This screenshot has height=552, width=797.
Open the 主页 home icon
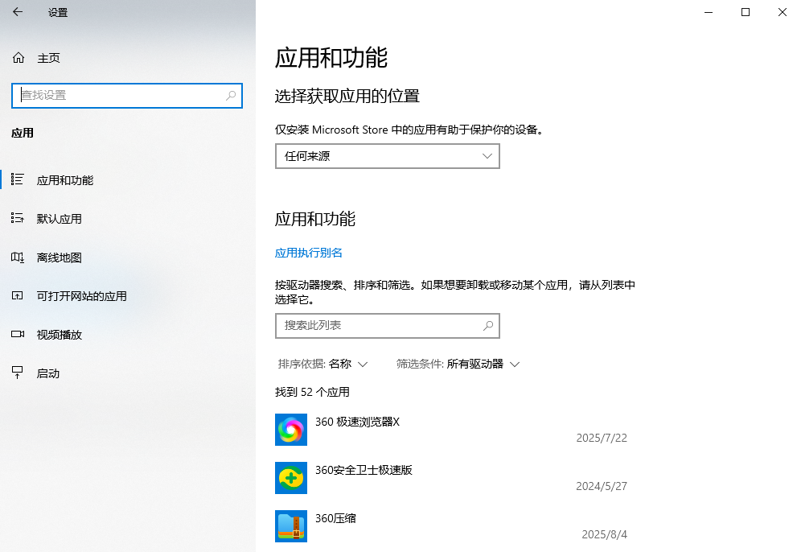(18, 58)
